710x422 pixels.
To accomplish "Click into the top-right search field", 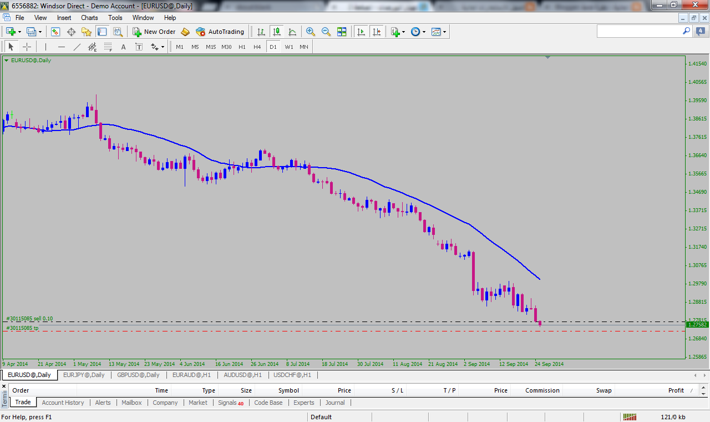I will (639, 32).
